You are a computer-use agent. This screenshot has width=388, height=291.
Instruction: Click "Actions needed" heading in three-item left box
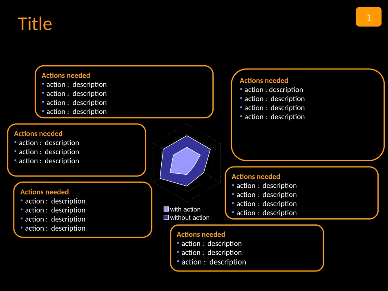pyautogui.click(x=38, y=133)
